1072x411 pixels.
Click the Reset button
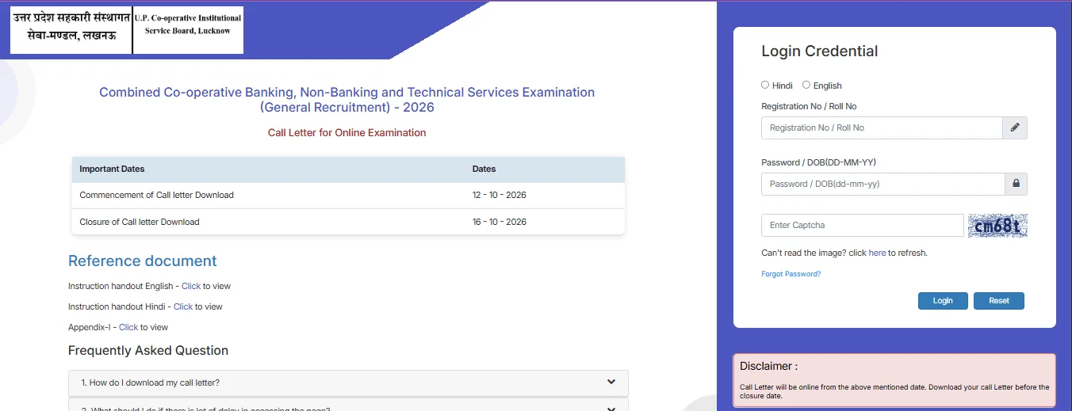999,301
